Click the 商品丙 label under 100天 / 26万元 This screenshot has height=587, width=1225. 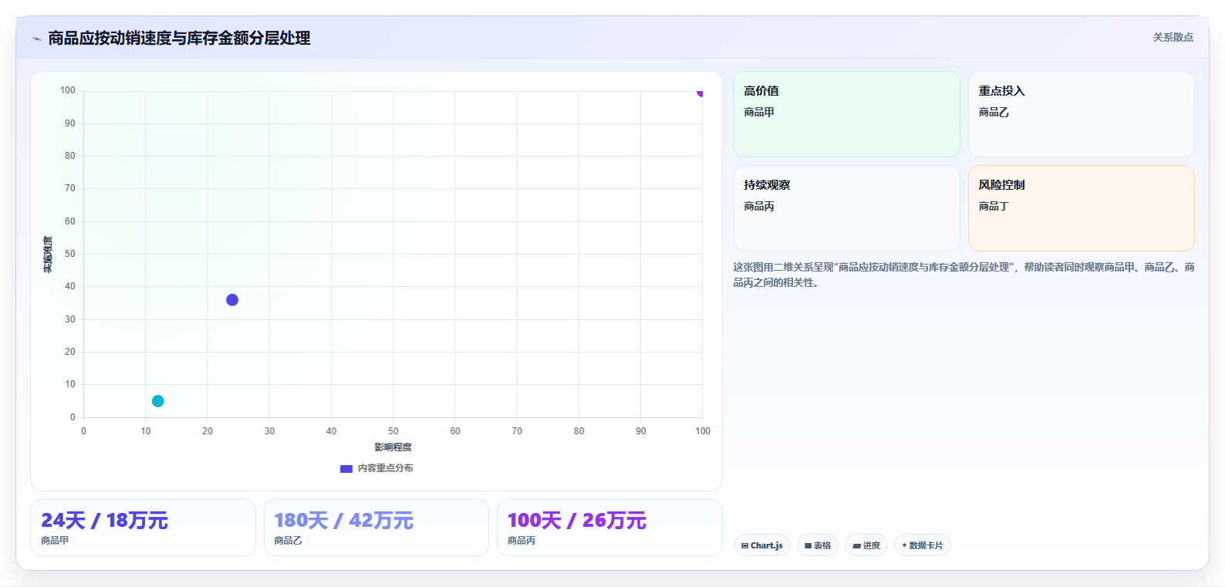pos(521,541)
